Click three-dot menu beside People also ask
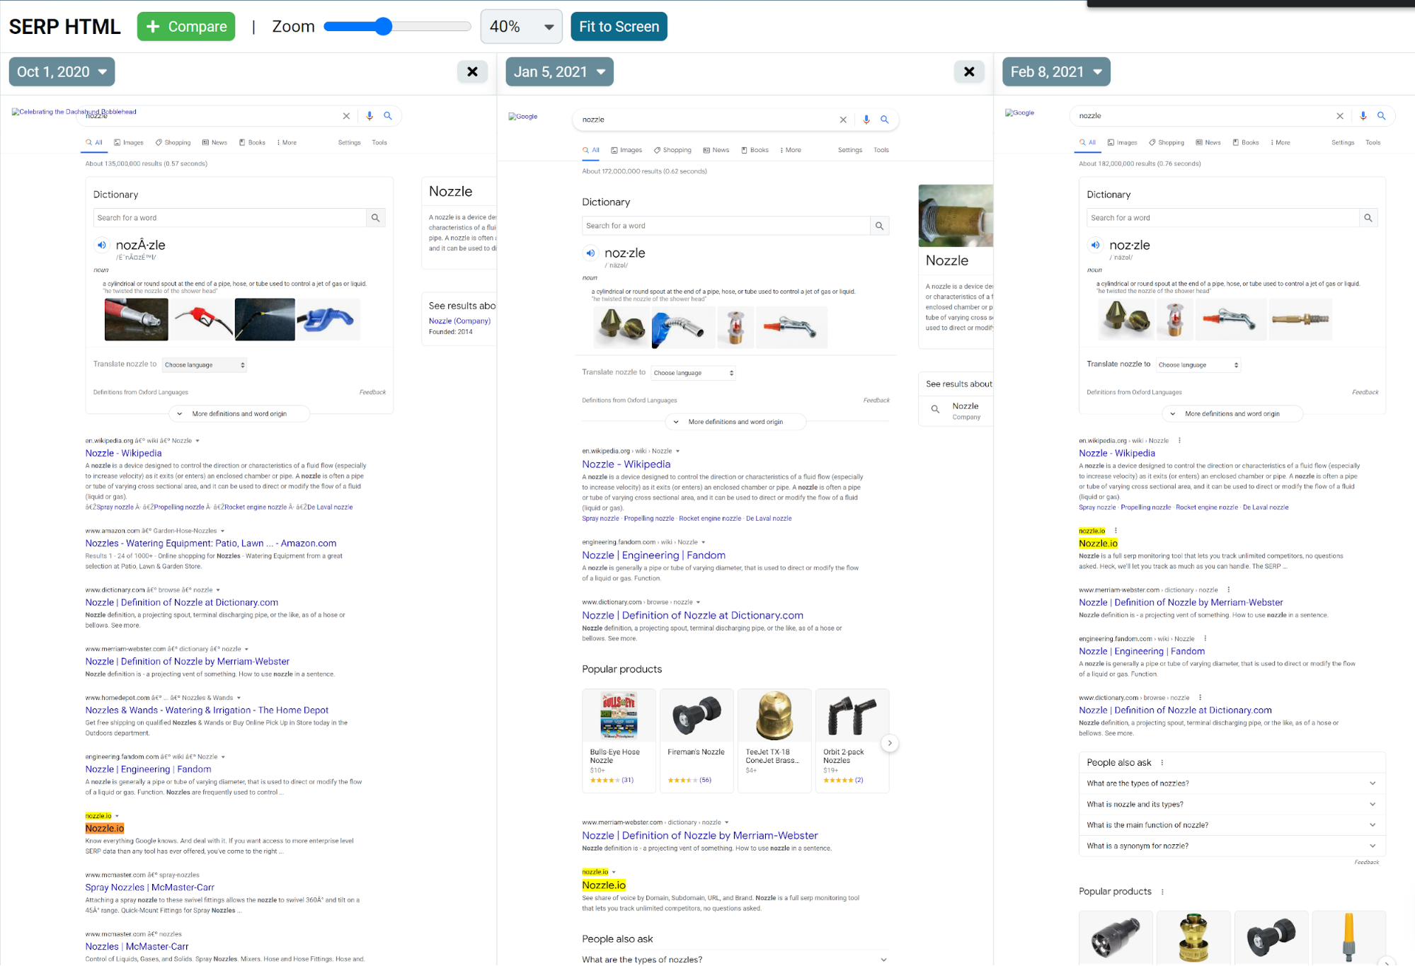 (x=1162, y=762)
